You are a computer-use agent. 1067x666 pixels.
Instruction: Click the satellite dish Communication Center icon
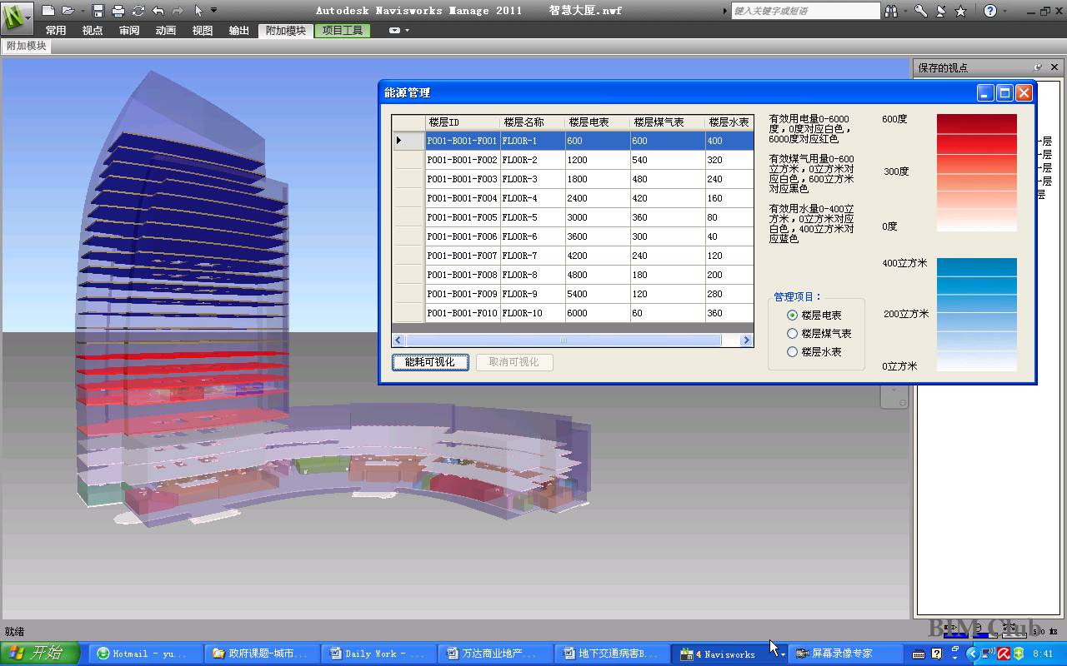941,11
